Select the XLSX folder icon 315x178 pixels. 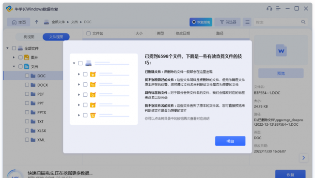click(x=33, y=131)
